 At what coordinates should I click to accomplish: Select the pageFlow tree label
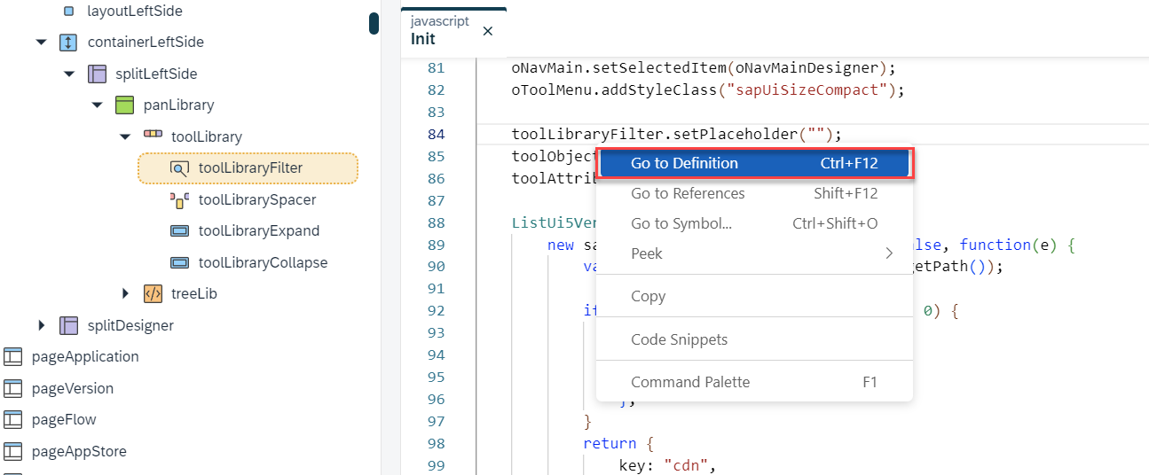[64, 419]
